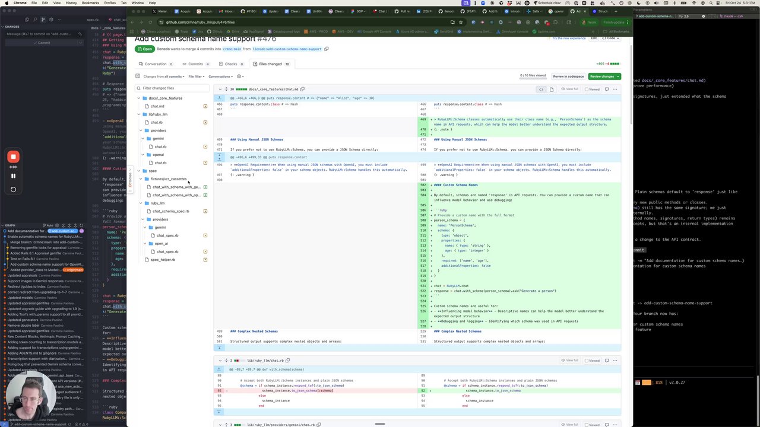
Task: Expand hidden lines at the -496,6 hunk
Action: coord(219,157)
